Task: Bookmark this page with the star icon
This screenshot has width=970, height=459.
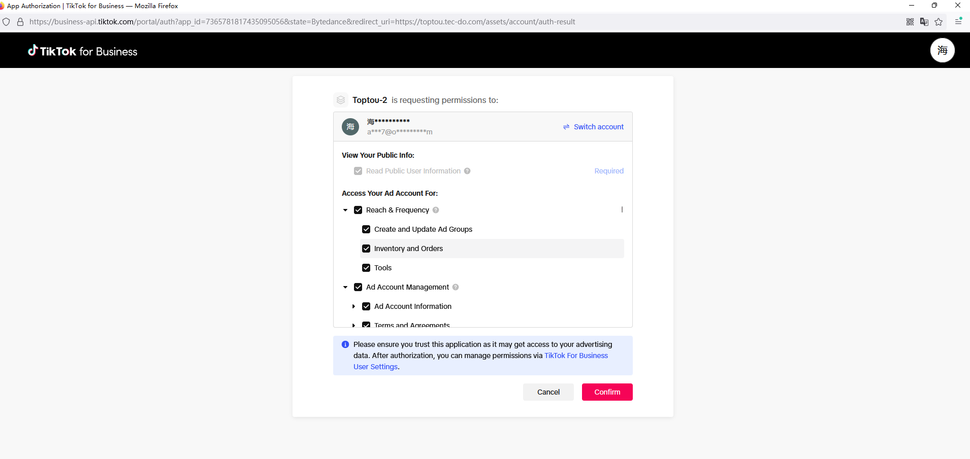Action: pyautogui.click(x=939, y=22)
